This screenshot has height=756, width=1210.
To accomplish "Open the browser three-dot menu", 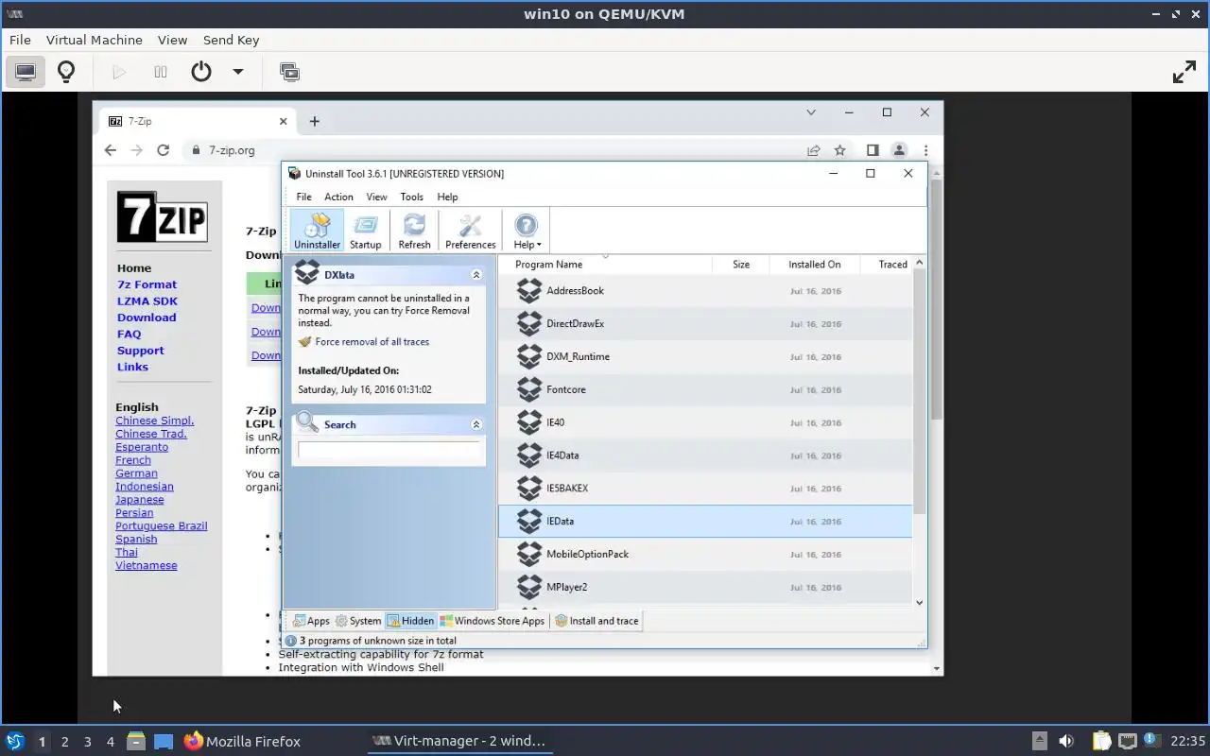I will tap(925, 150).
